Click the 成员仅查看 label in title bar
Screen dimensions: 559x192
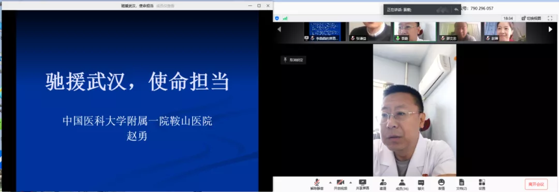[166, 6]
